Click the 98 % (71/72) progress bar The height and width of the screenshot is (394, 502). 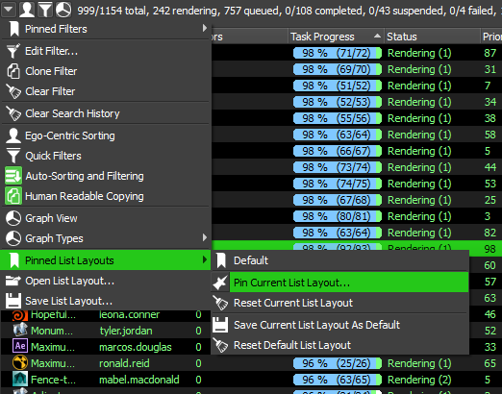pyautogui.click(x=338, y=53)
